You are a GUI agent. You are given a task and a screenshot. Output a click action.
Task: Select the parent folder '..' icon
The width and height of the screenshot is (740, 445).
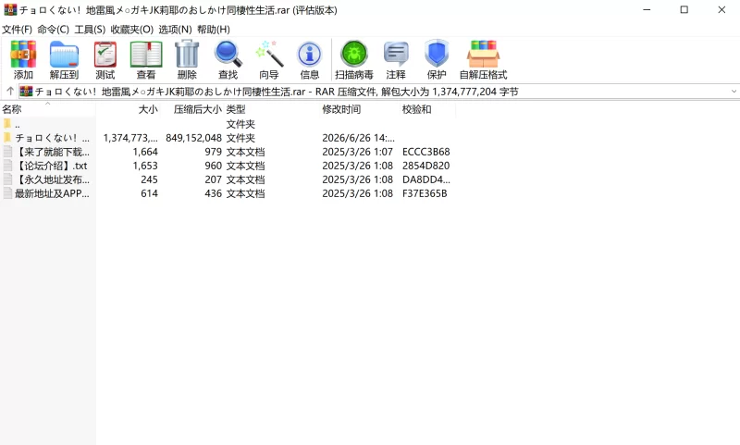click(7, 124)
